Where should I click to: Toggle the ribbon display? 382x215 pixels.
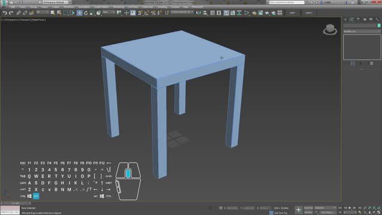226,13
